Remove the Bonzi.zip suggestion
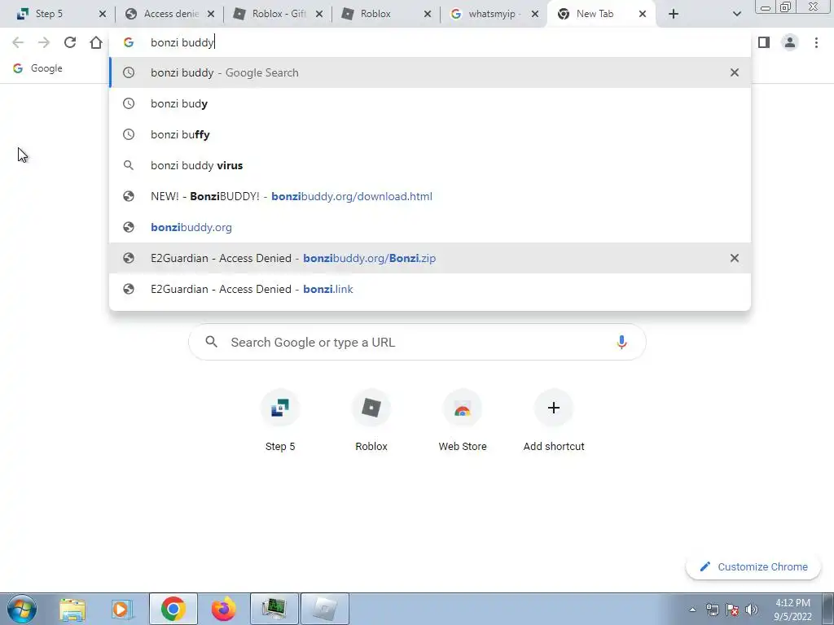Viewport: 834px width, 625px height. coord(735,258)
